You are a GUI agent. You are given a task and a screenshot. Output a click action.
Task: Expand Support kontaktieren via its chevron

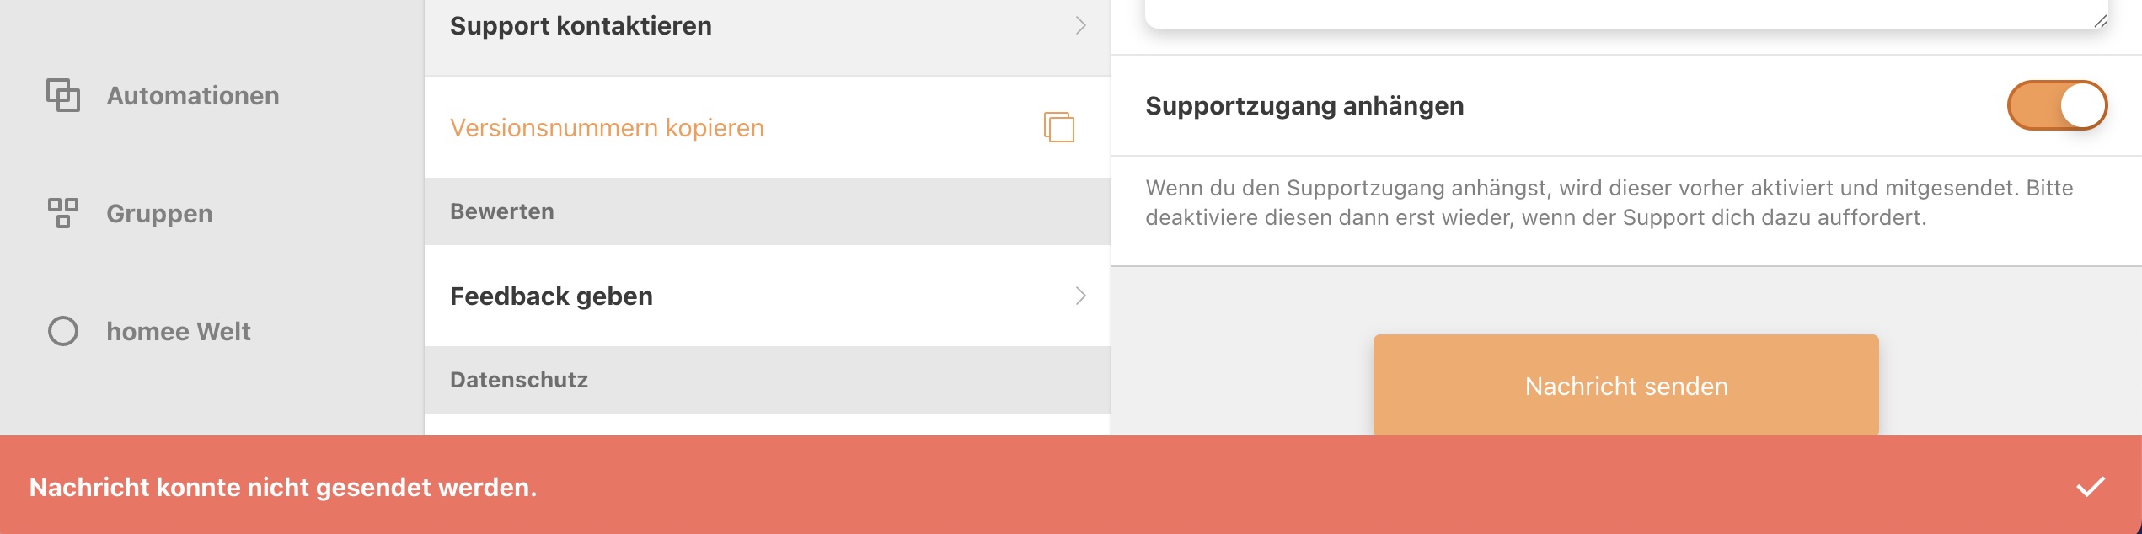1081,26
